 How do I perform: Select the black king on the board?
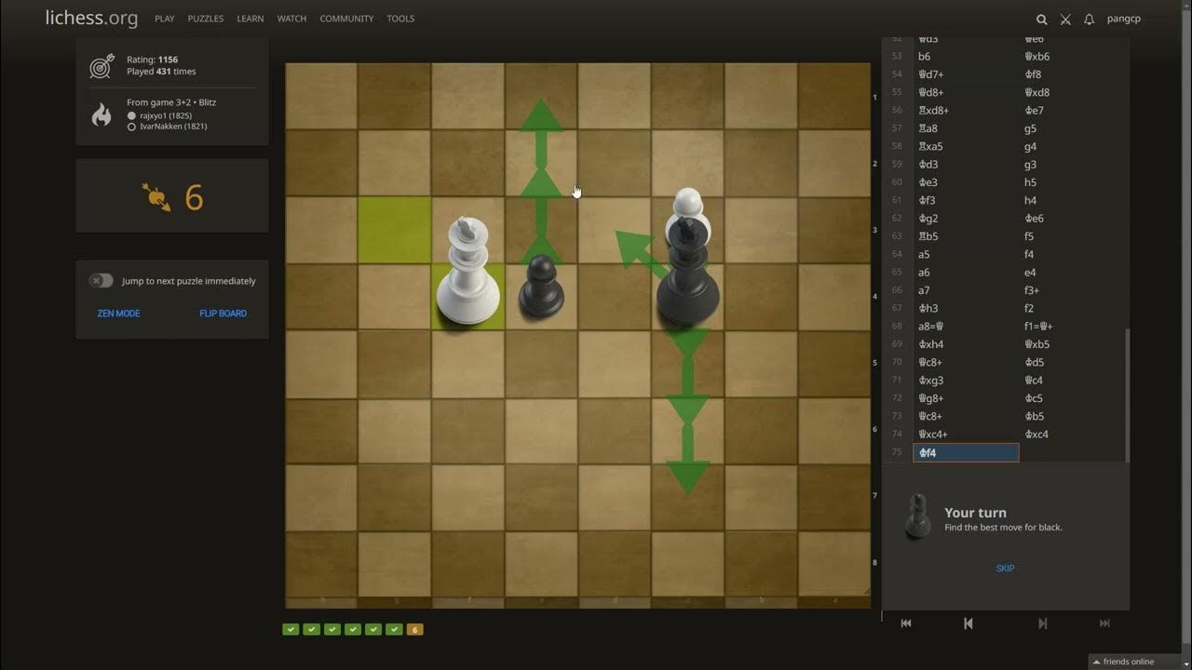(x=687, y=270)
